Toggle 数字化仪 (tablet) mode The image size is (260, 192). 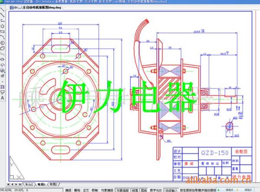[x=156, y=190]
